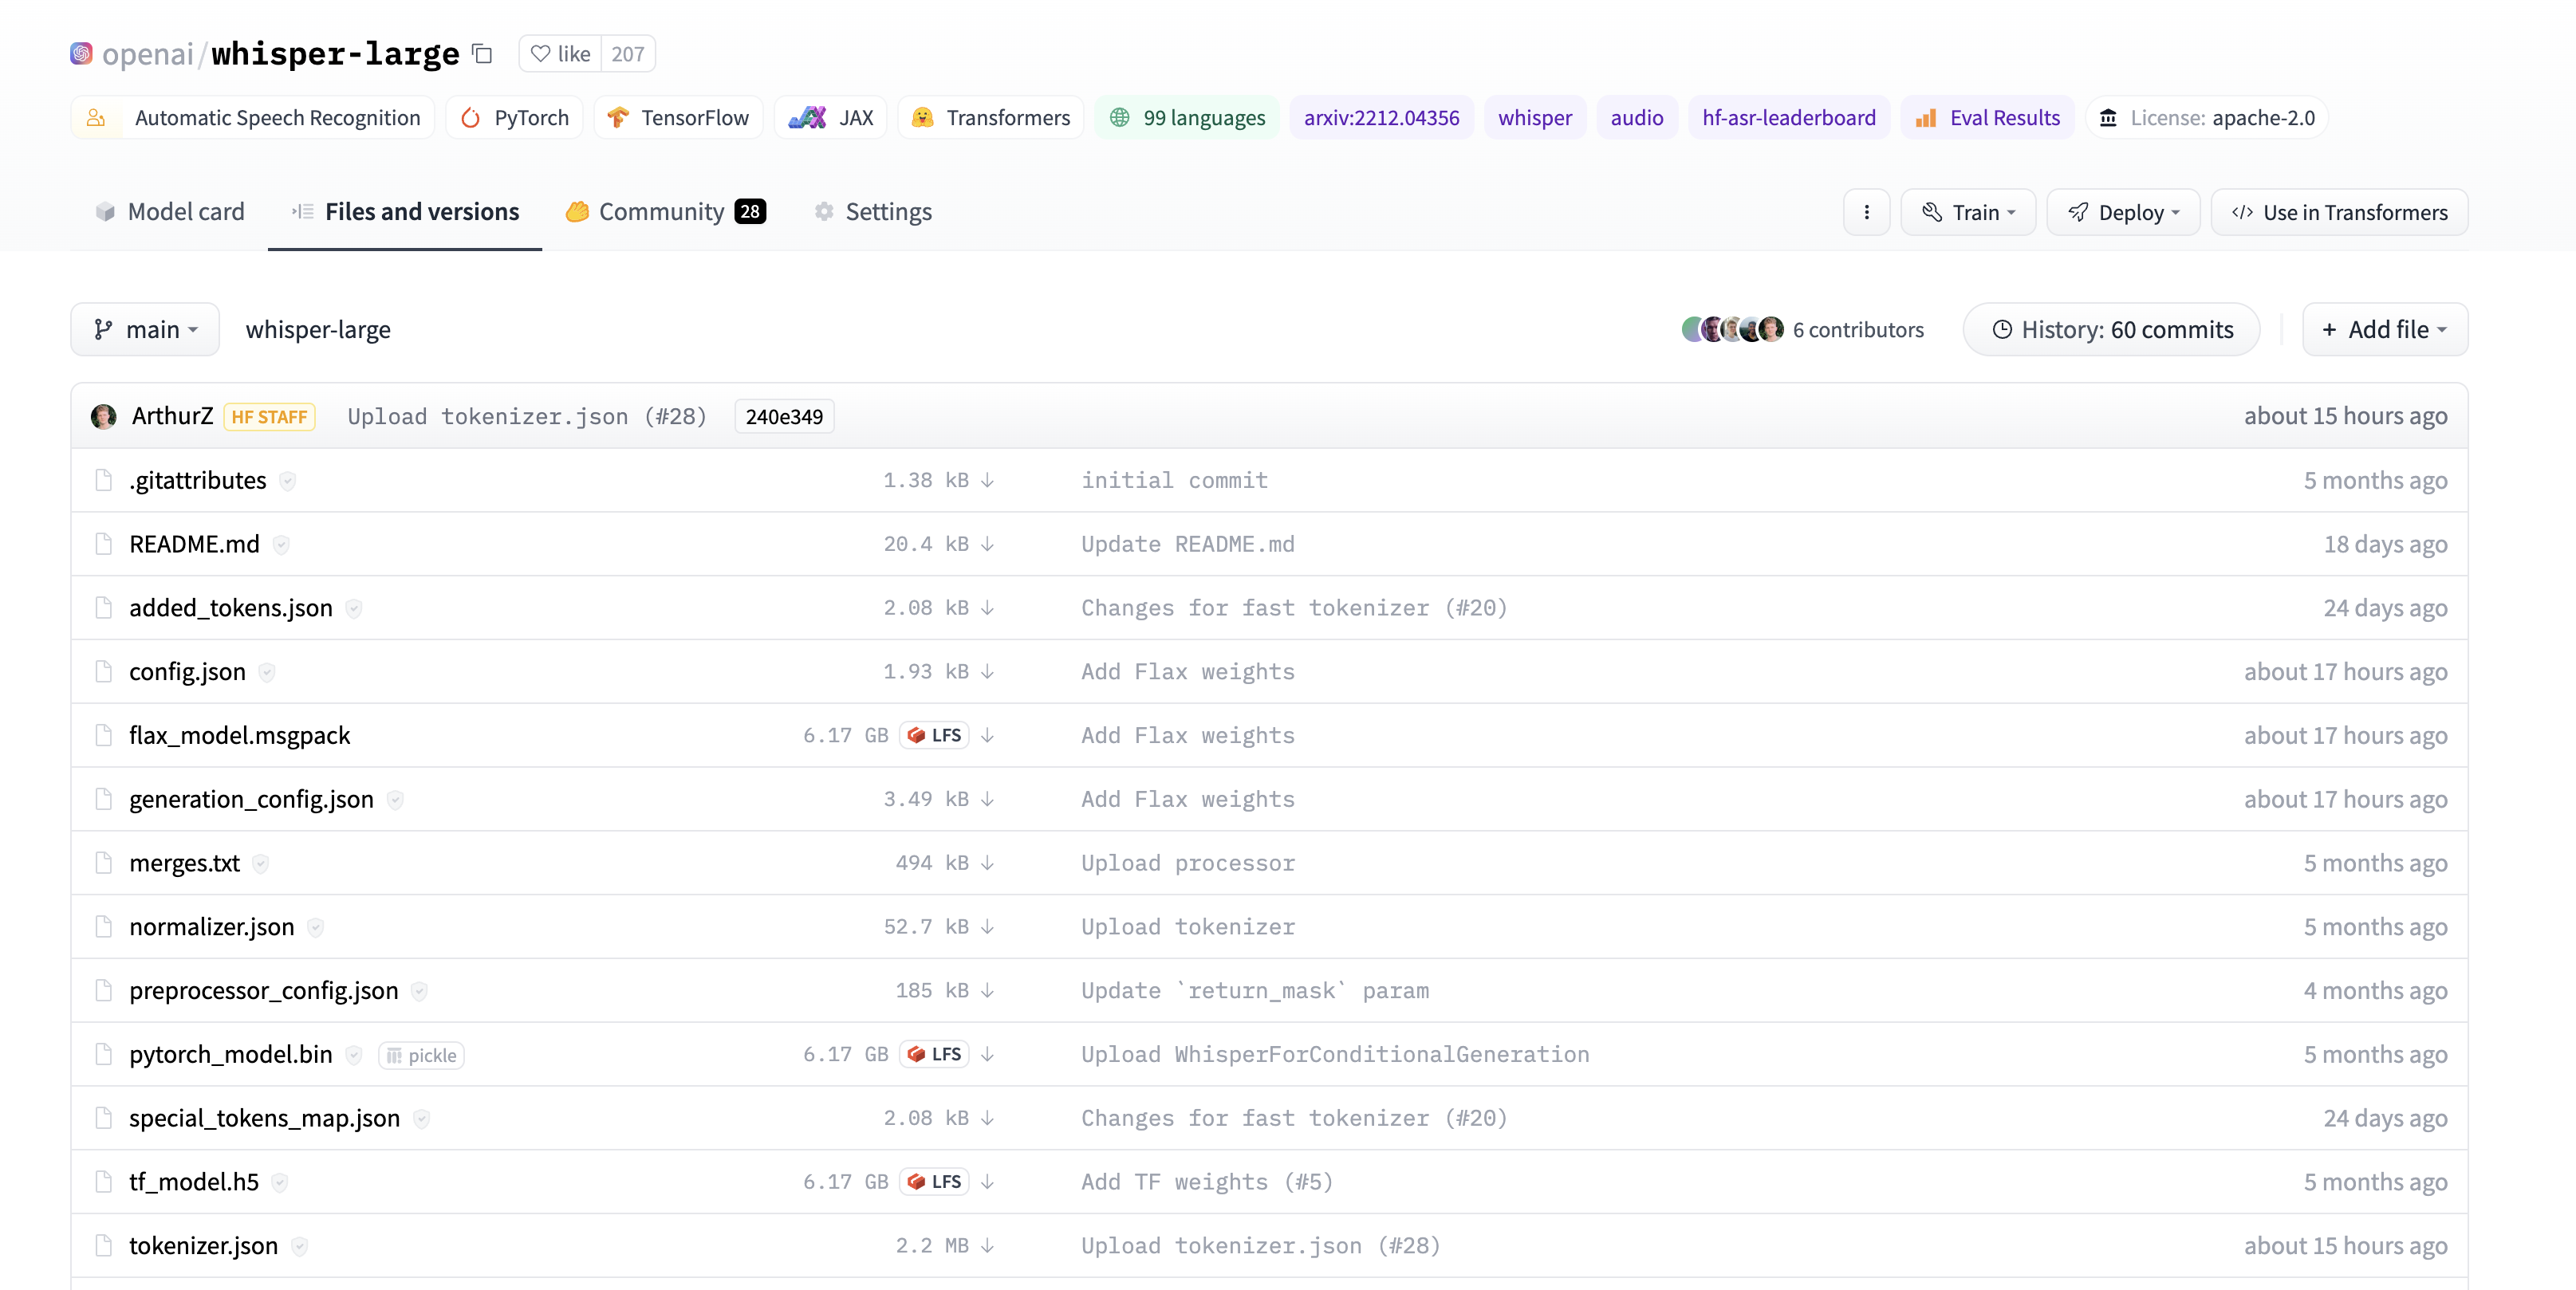2576x1290 pixels.
Task: Open commit hash 240e349
Action: click(x=784, y=416)
